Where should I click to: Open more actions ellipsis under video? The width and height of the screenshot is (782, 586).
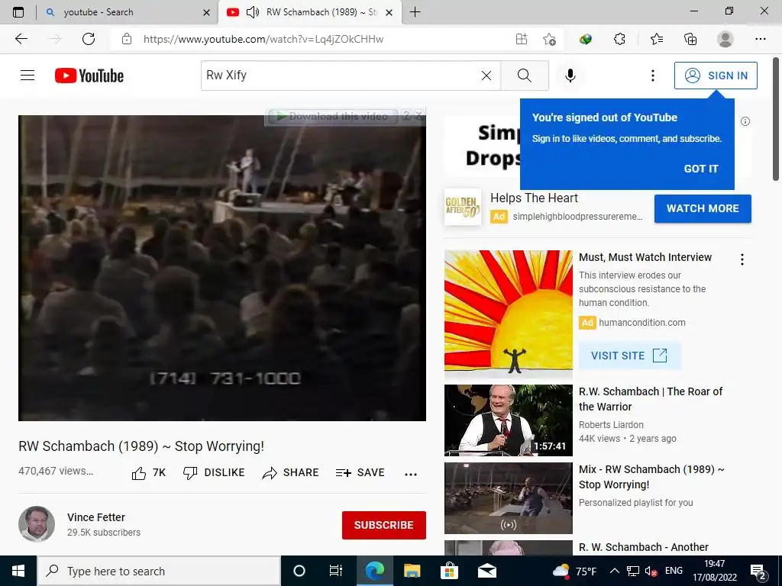point(410,474)
